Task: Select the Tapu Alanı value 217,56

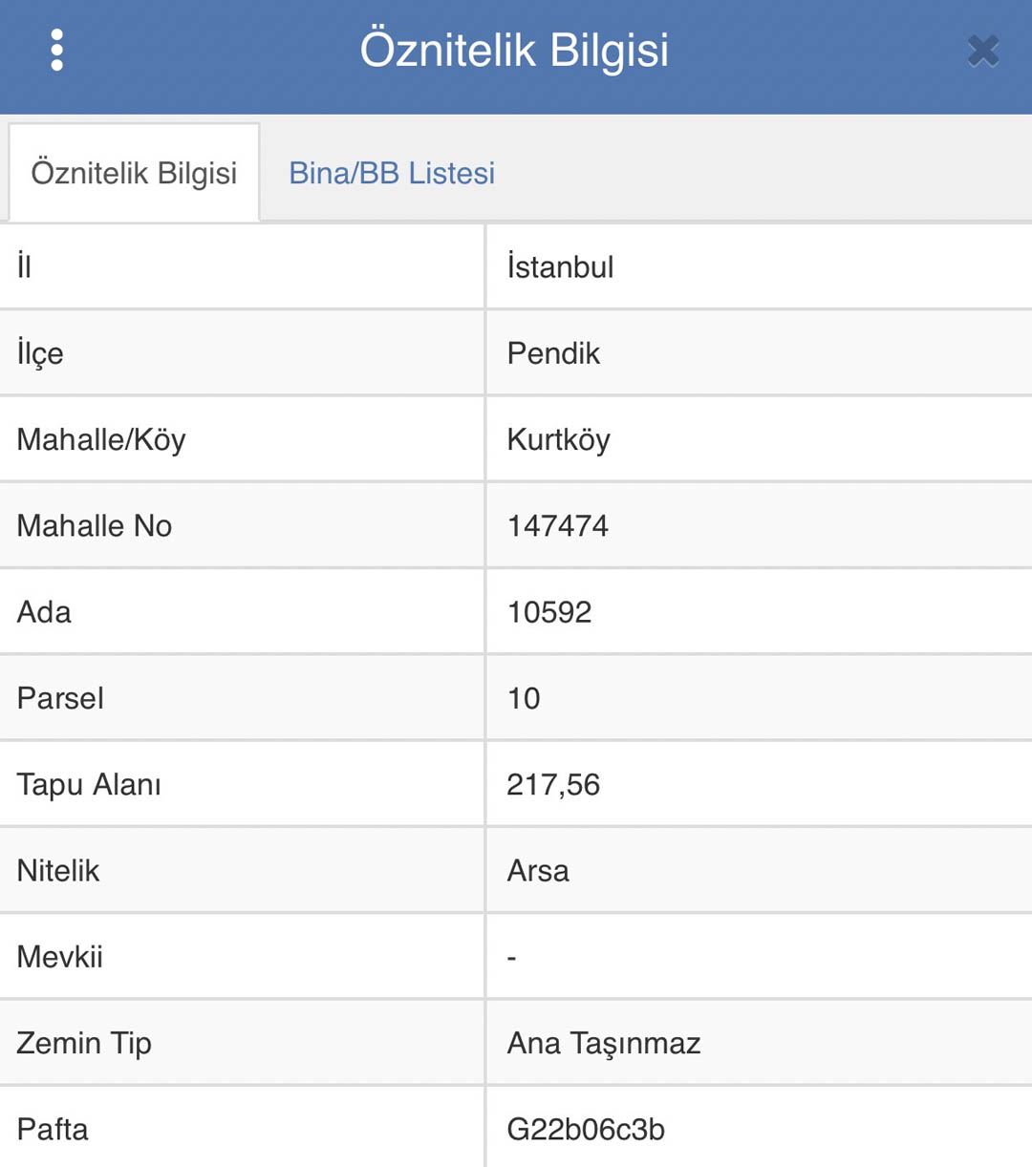Action: [x=553, y=784]
